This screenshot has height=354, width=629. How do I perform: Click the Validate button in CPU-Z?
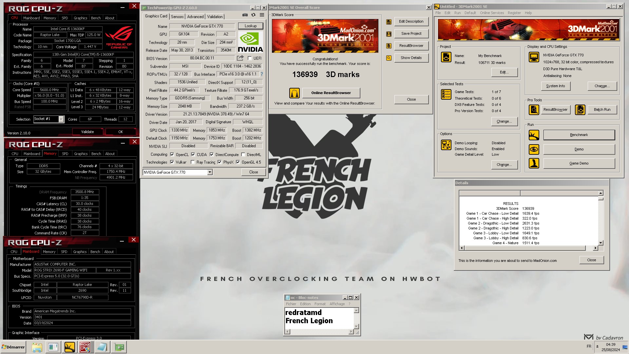(87, 132)
